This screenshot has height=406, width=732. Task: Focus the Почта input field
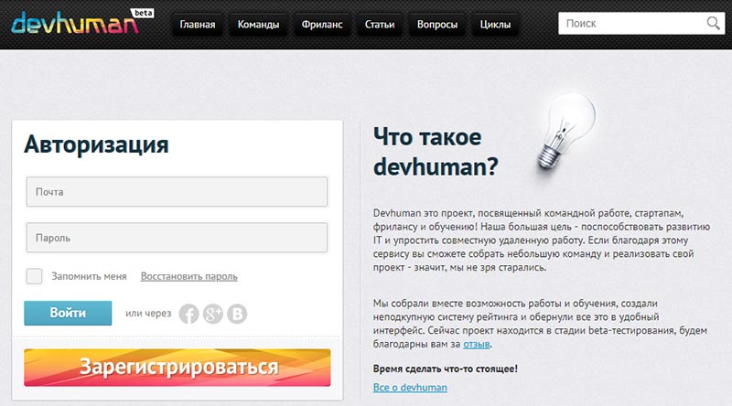tap(177, 192)
